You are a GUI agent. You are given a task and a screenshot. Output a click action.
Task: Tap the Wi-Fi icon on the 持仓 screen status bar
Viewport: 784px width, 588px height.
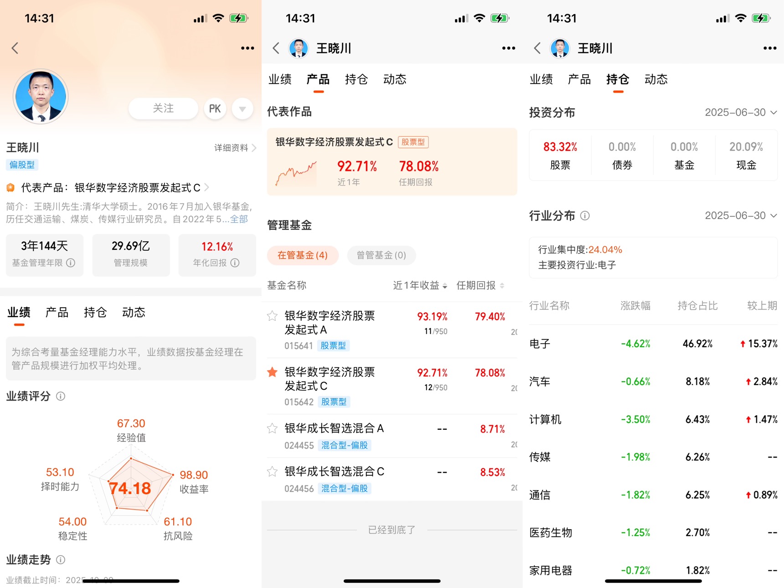[x=741, y=18]
